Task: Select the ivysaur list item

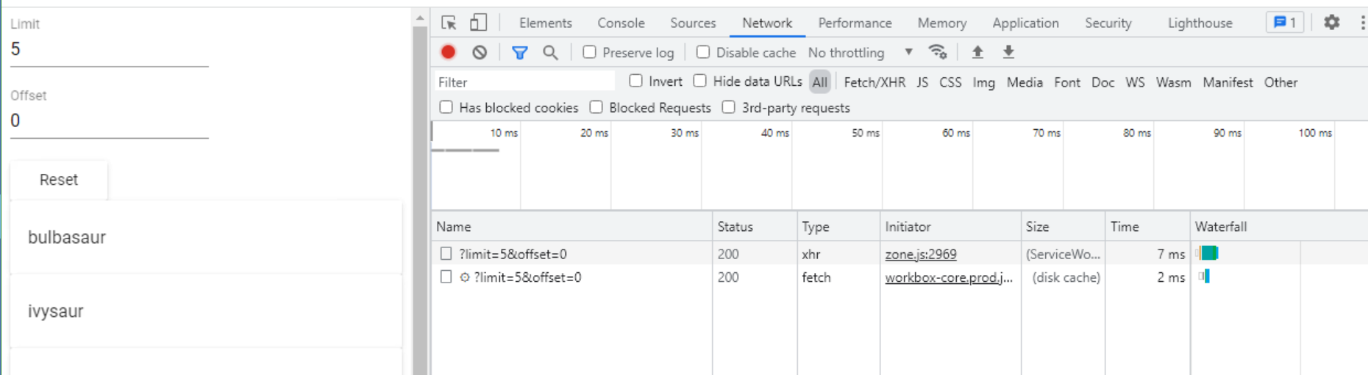Action: click(206, 310)
